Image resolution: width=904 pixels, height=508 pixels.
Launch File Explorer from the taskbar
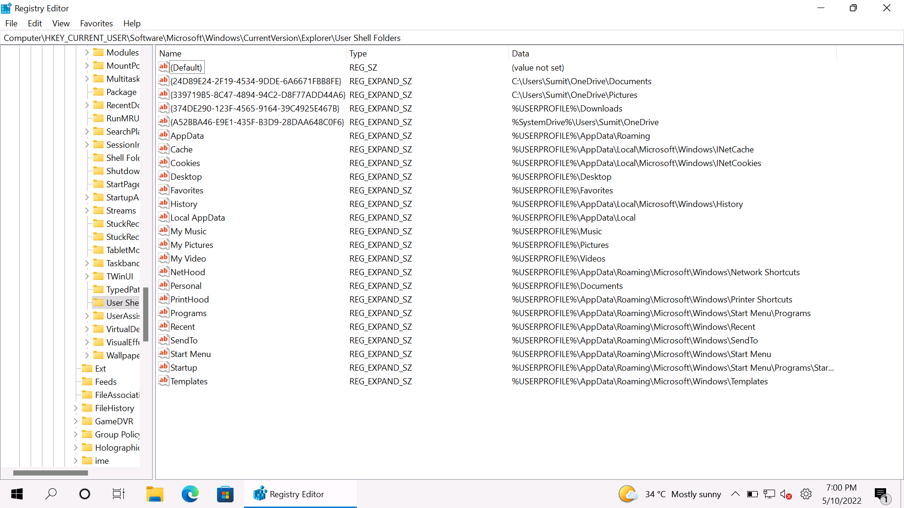tap(154, 494)
